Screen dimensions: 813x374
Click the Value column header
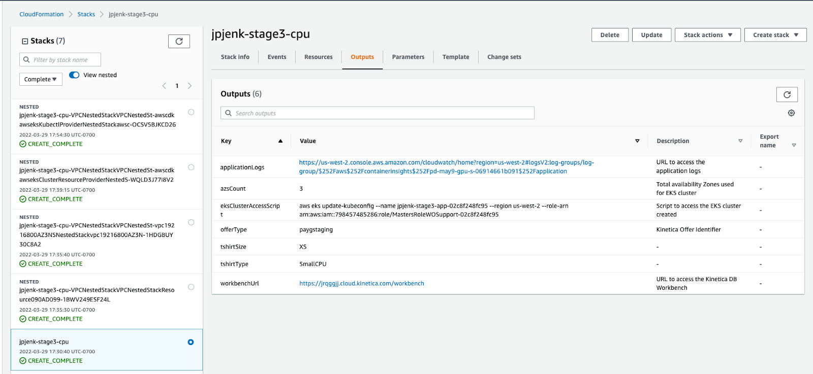[307, 141]
